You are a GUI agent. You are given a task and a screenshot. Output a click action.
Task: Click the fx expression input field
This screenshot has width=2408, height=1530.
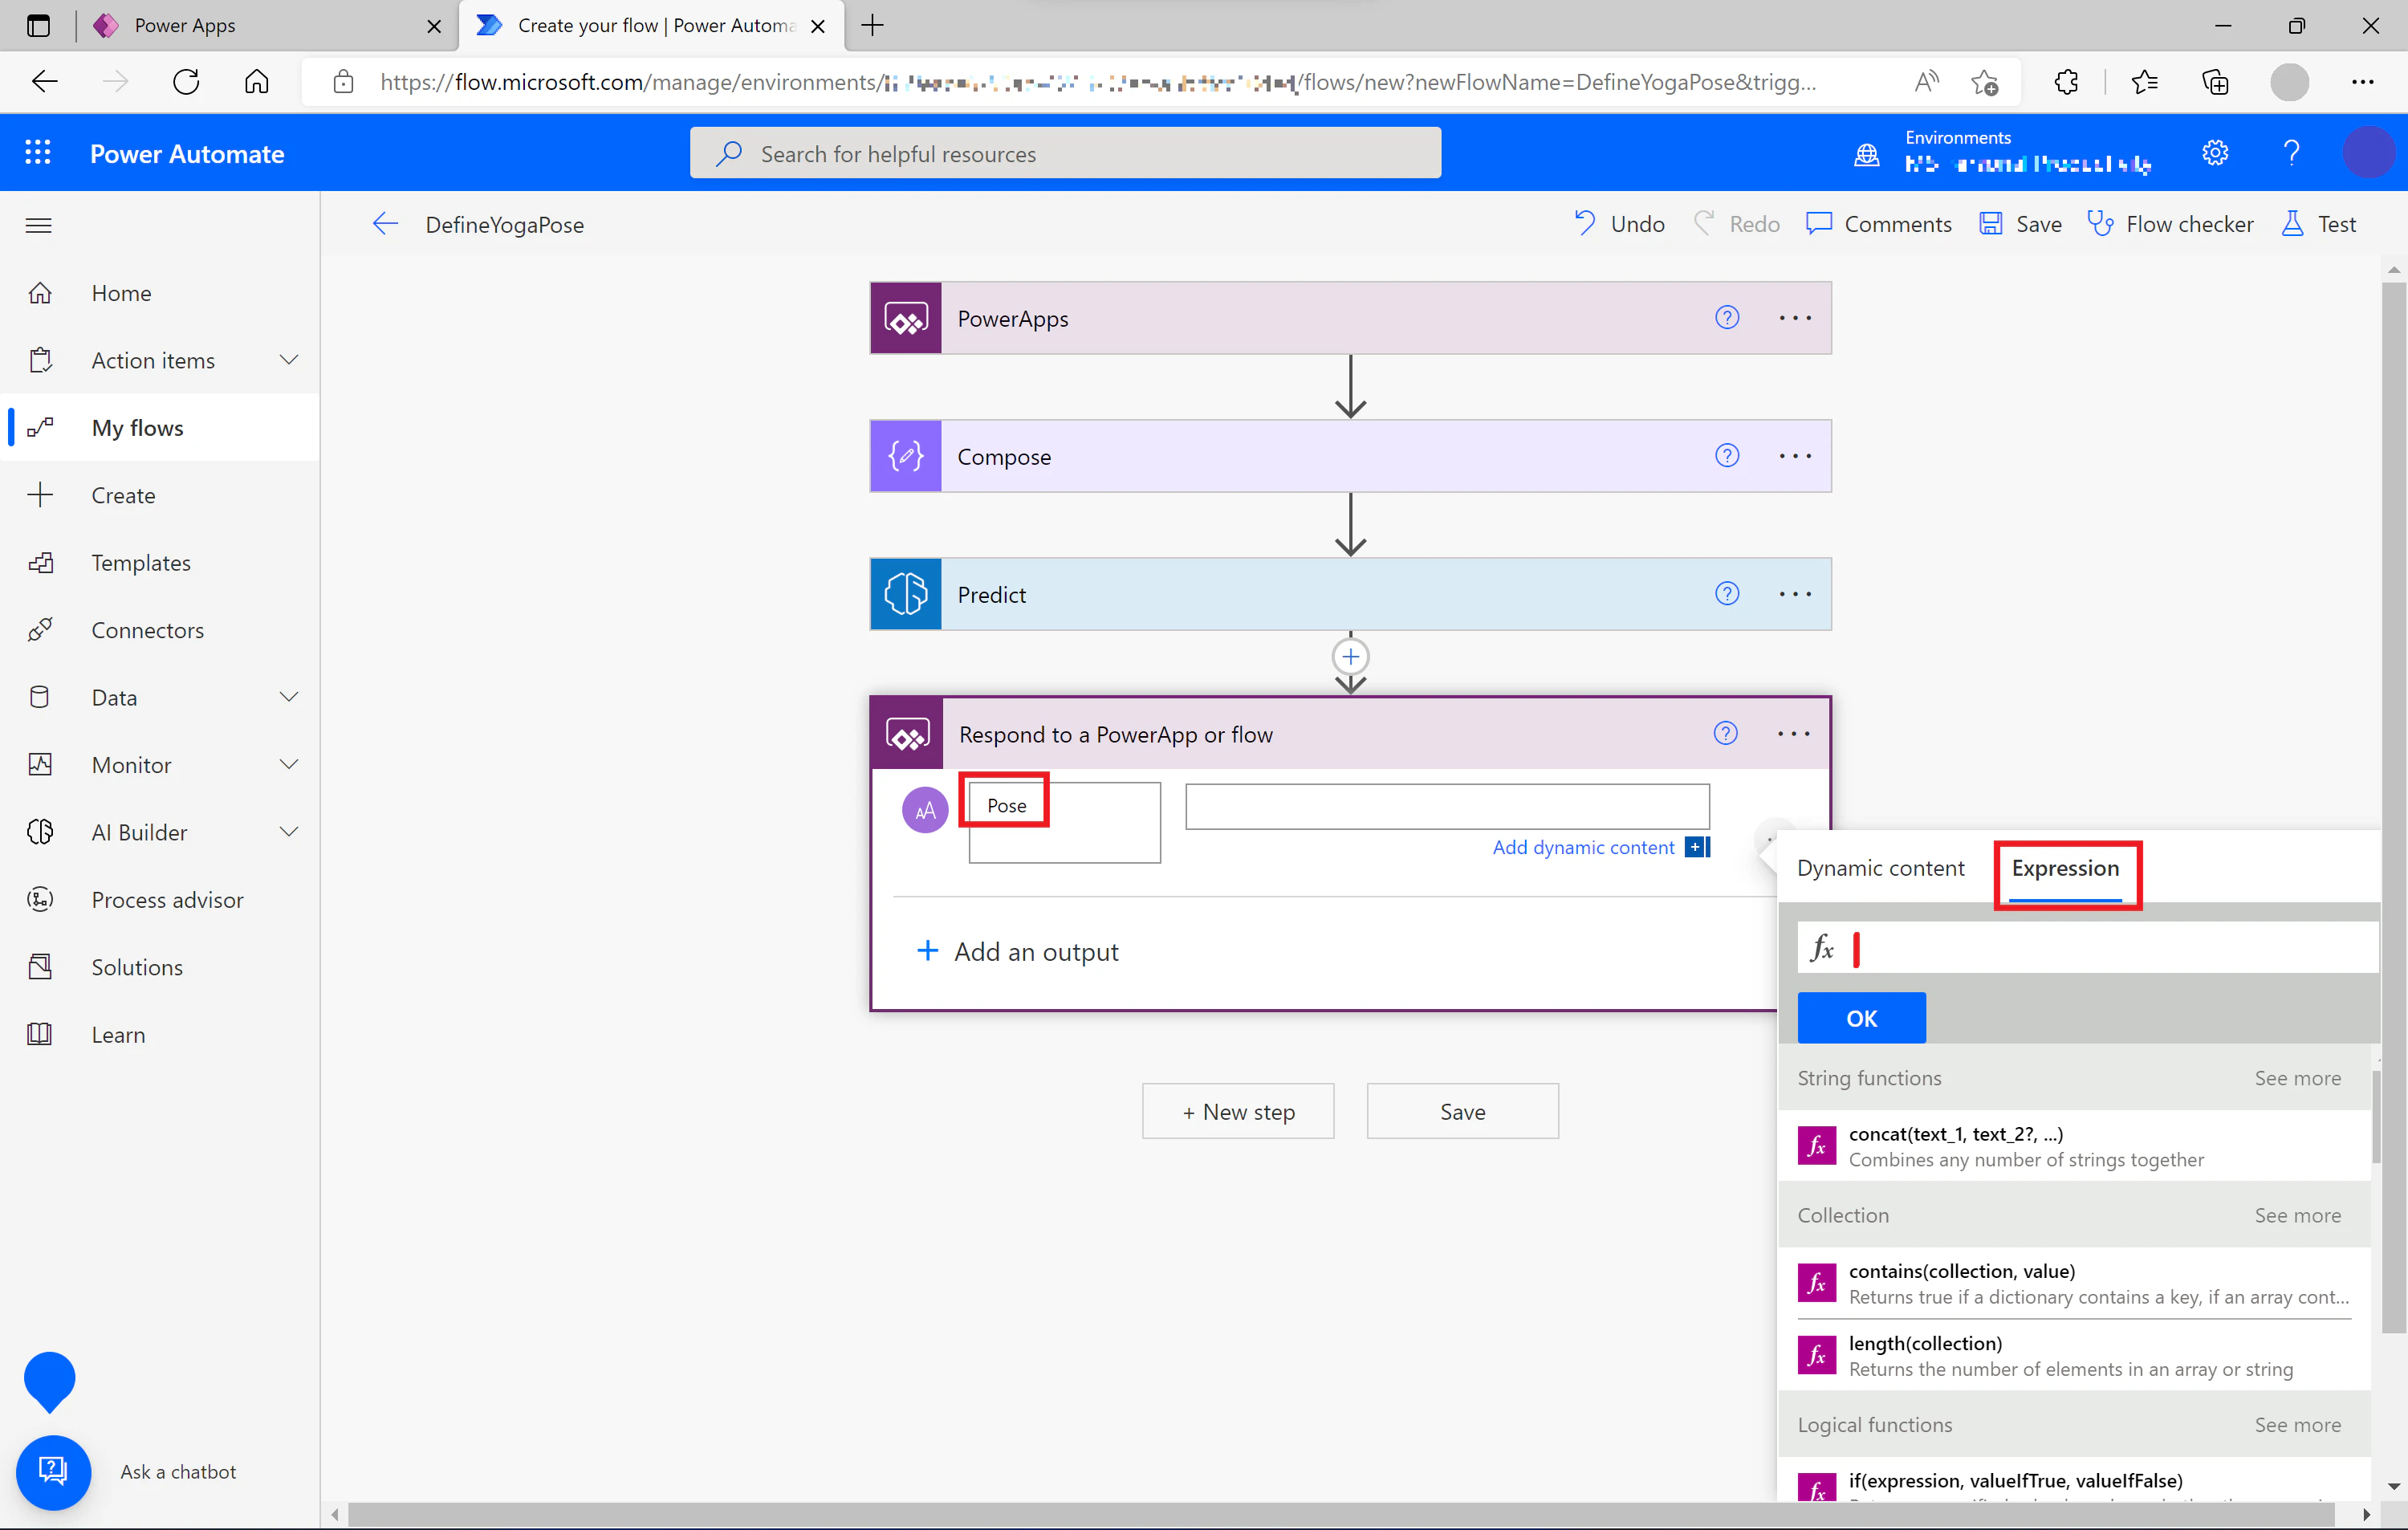click(x=2087, y=948)
